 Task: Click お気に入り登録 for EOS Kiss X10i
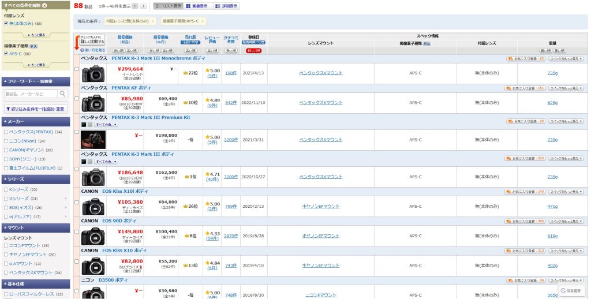point(525,192)
